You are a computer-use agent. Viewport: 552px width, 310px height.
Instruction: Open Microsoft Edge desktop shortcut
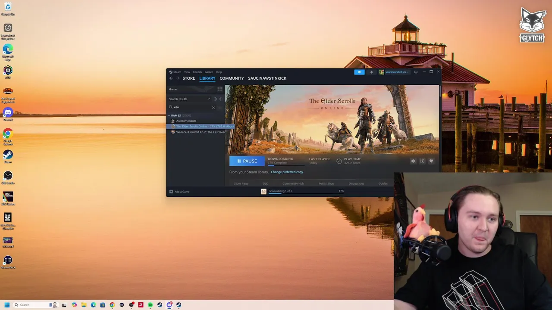(8, 52)
